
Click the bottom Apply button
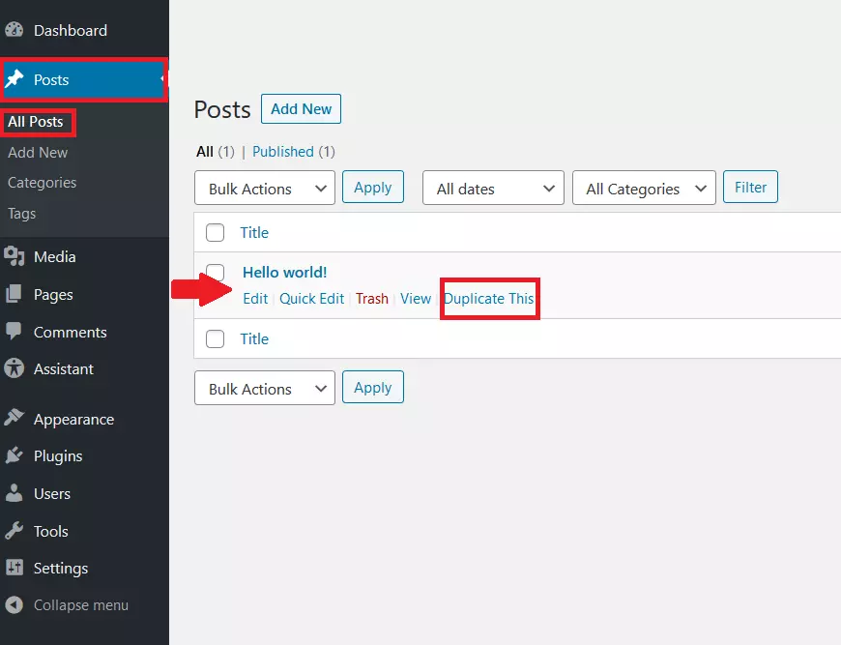[x=373, y=387]
